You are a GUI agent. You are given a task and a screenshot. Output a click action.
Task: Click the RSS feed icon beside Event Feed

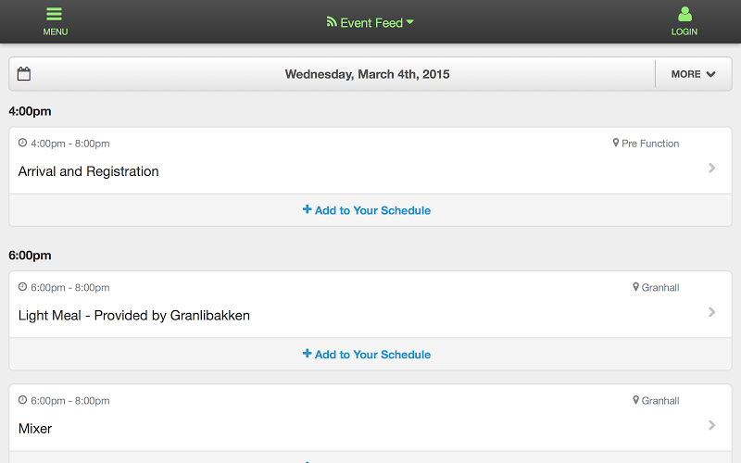tap(332, 21)
